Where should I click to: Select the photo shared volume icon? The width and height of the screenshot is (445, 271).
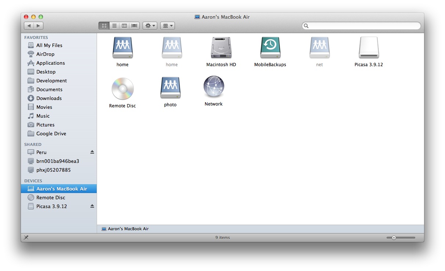click(x=170, y=88)
